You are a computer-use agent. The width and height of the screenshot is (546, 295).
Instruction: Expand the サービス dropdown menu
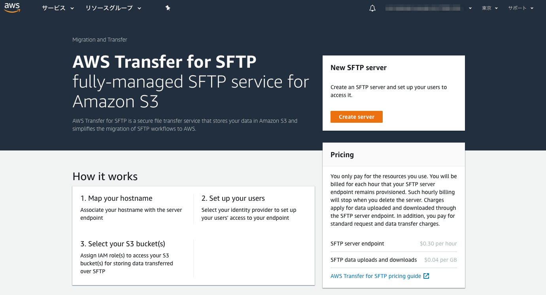[x=57, y=8]
